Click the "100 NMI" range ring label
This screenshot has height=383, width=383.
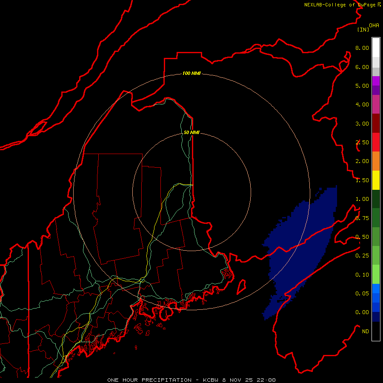point(191,73)
